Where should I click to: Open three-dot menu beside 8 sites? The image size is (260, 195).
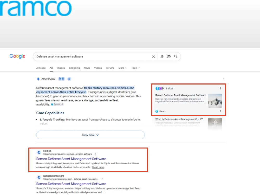220,88
